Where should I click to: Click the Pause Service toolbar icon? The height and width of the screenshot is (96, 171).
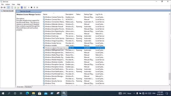tap(34, 7)
